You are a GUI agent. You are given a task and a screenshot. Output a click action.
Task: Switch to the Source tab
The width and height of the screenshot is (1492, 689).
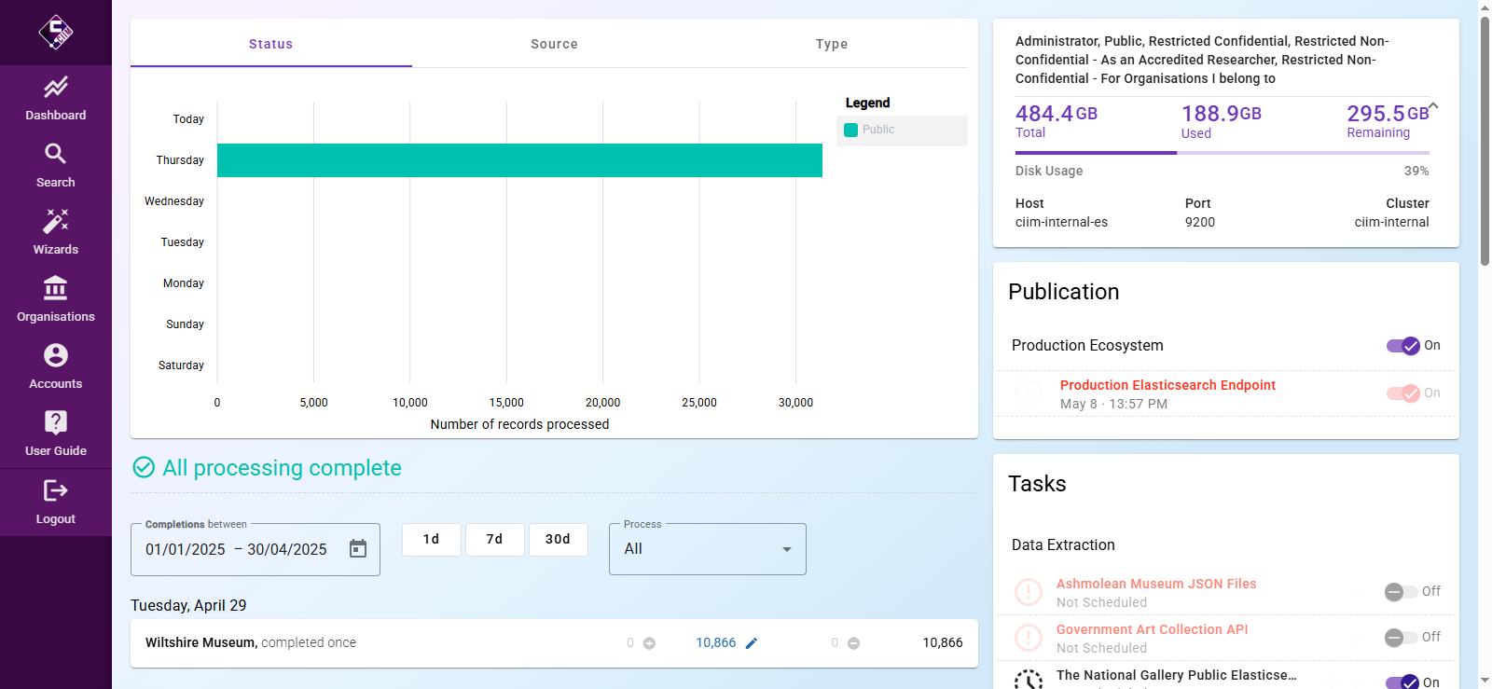(x=554, y=44)
